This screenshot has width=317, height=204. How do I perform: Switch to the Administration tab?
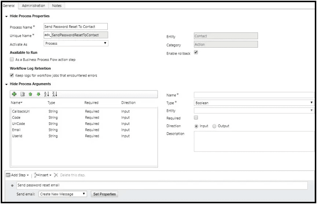click(x=33, y=5)
